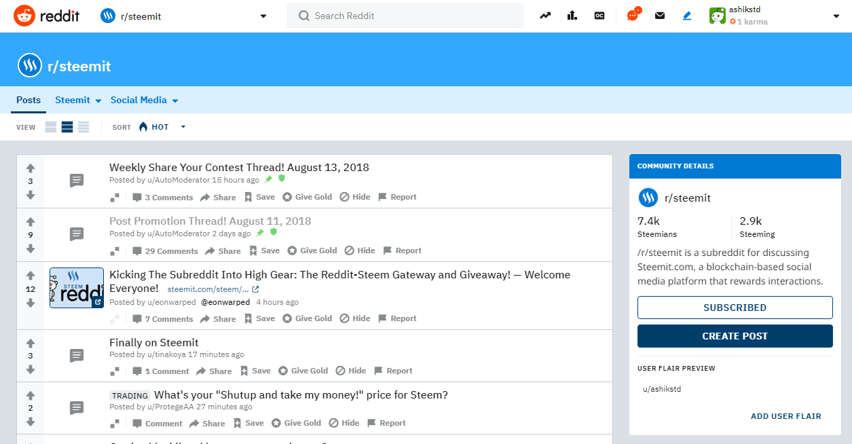The height and width of the screenshot is (444, 852).
Task: Click the SUBSCRIBED button
Action: [735, 308]
